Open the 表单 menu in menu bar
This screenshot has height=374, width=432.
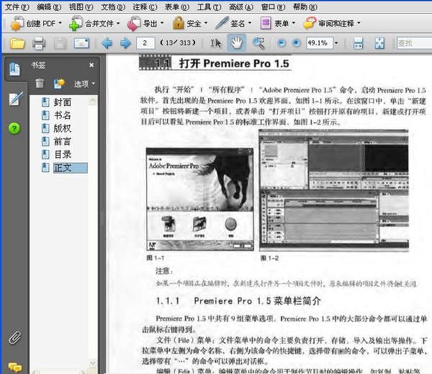(177, 6)
